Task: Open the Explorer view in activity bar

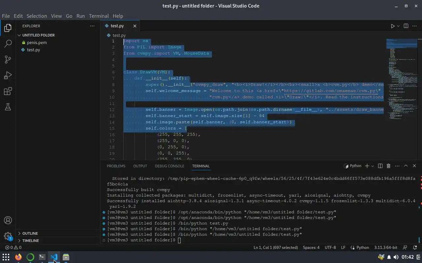Action: point(8,28)
